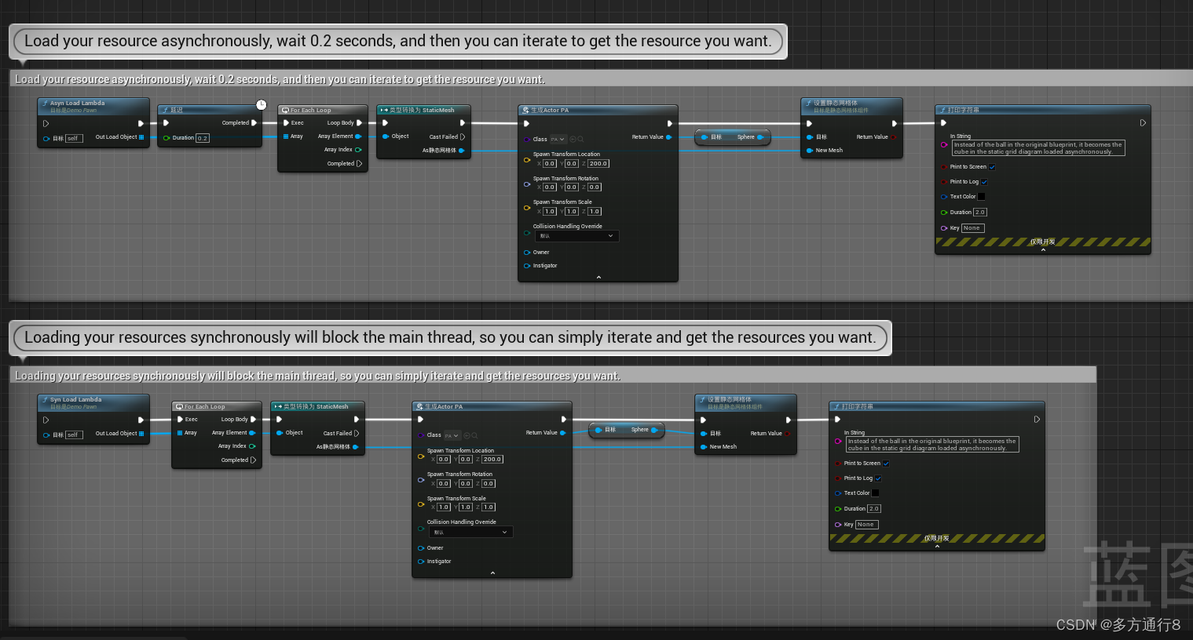Click the Location Z 200.0 field in the async group

pos(598,164)
